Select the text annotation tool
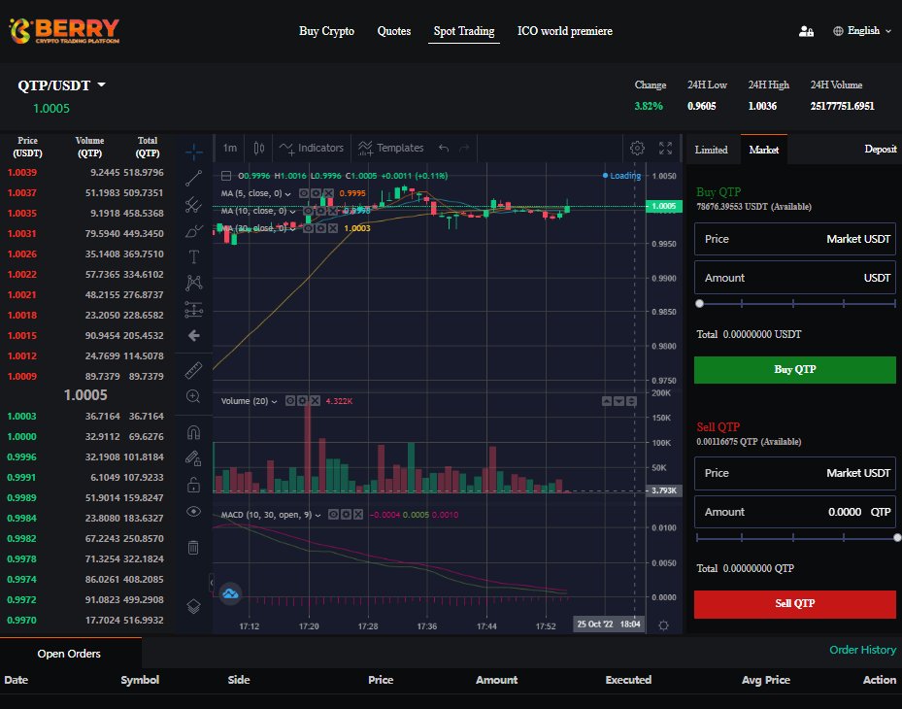902x709 pixels. click(x=194, y=256)
